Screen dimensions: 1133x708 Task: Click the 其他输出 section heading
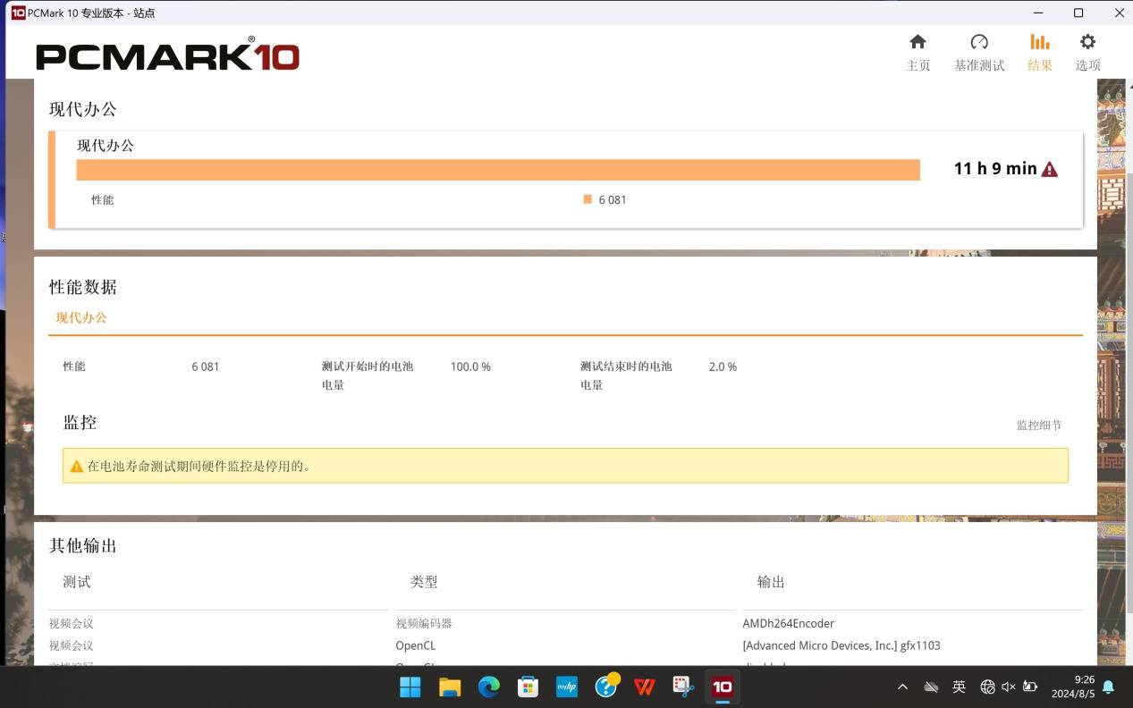tap(83, 545)
